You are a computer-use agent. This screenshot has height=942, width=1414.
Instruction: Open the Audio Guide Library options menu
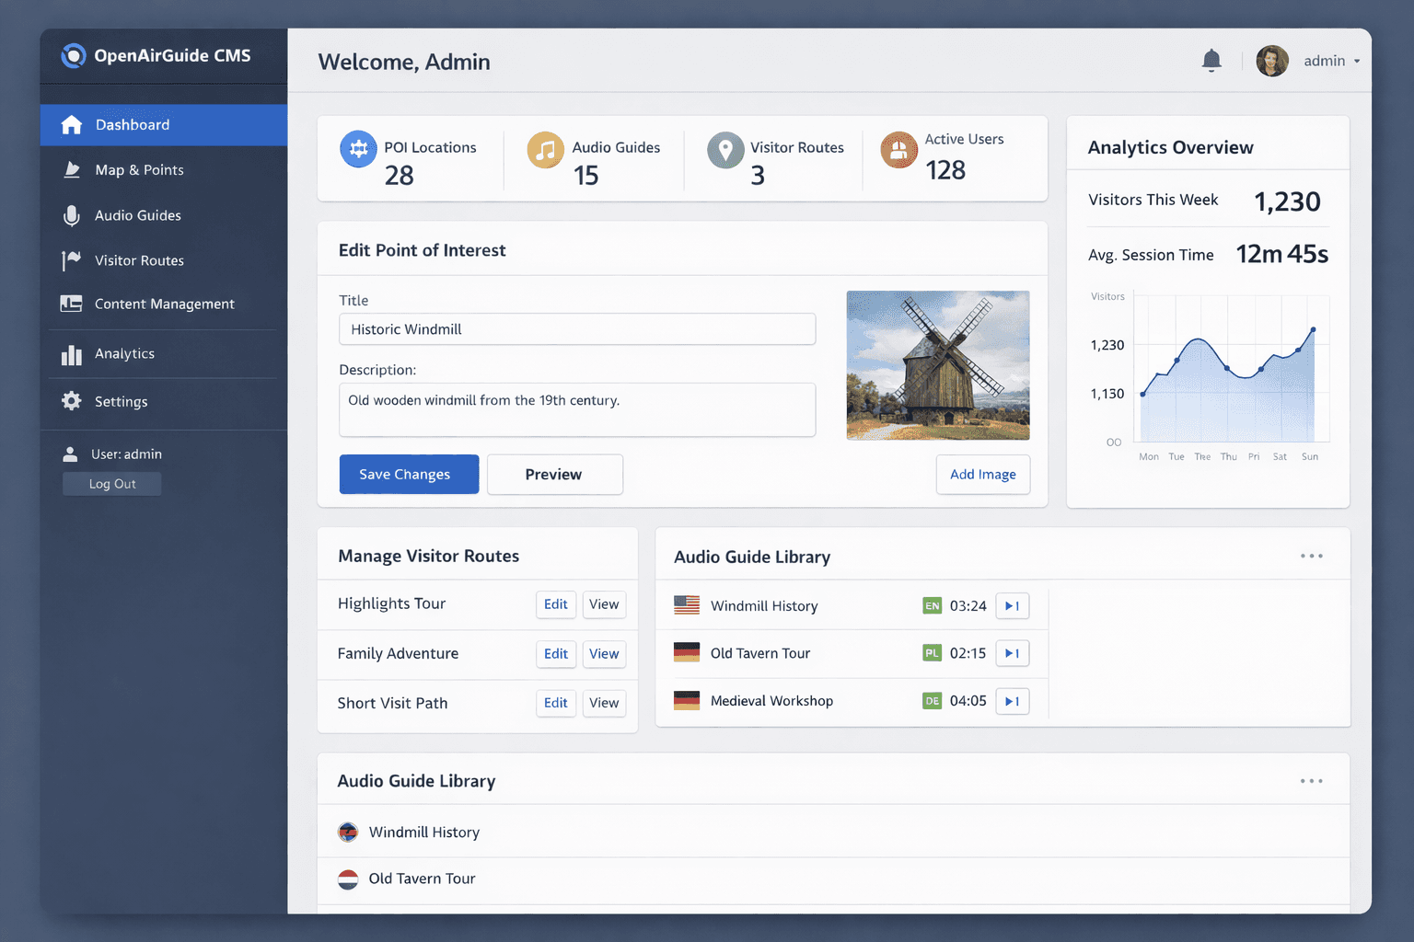1311,555
